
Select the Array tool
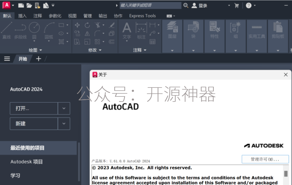97,42
